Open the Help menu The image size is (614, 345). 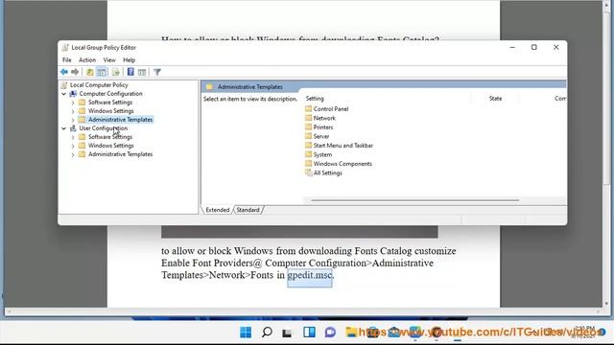(x=129, y=59)
